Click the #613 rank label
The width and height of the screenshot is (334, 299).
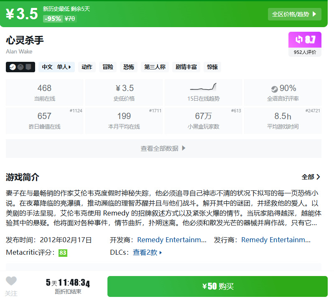[x=236, y=111]
